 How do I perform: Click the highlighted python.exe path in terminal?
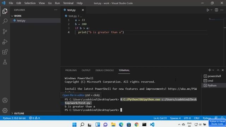click(x=142, y=99)
